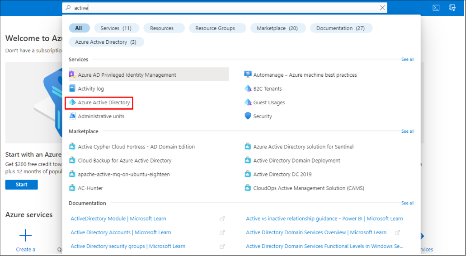See all Documentation results
Image resolution: width=470 pixels, height=260 pixels.
[408, 203]
